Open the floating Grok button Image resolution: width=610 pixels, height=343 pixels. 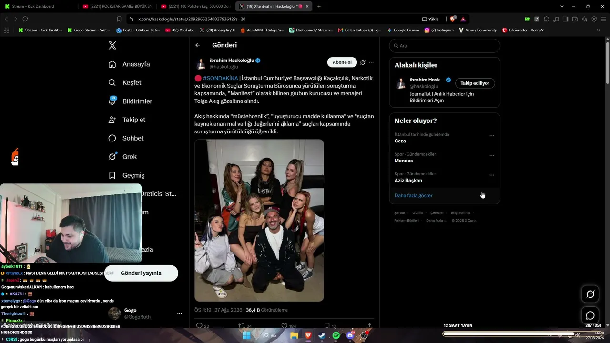click(x=590, y=294)
